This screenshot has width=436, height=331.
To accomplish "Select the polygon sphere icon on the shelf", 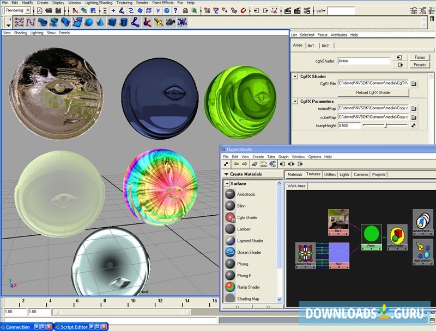I will click(90, 22).
